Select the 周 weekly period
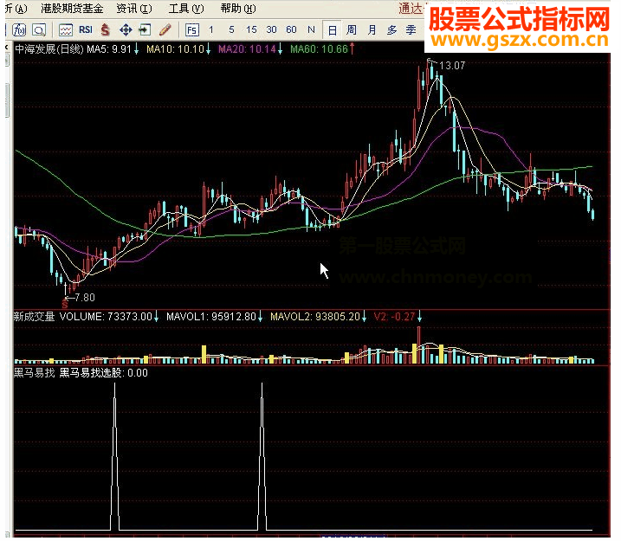Image resolution: width=621 pixels, height=541 pixels. click(x=352, y=29)
